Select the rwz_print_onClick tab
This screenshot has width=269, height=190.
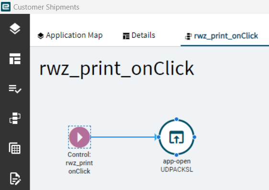tap(222, 36)
